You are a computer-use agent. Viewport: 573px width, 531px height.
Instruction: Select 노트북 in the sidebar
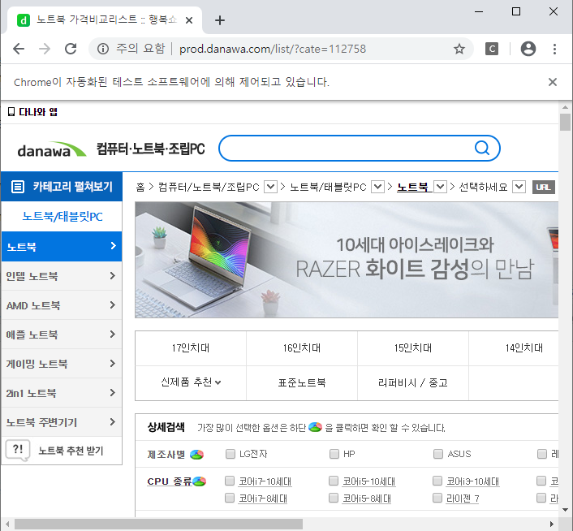click(62, 246)
